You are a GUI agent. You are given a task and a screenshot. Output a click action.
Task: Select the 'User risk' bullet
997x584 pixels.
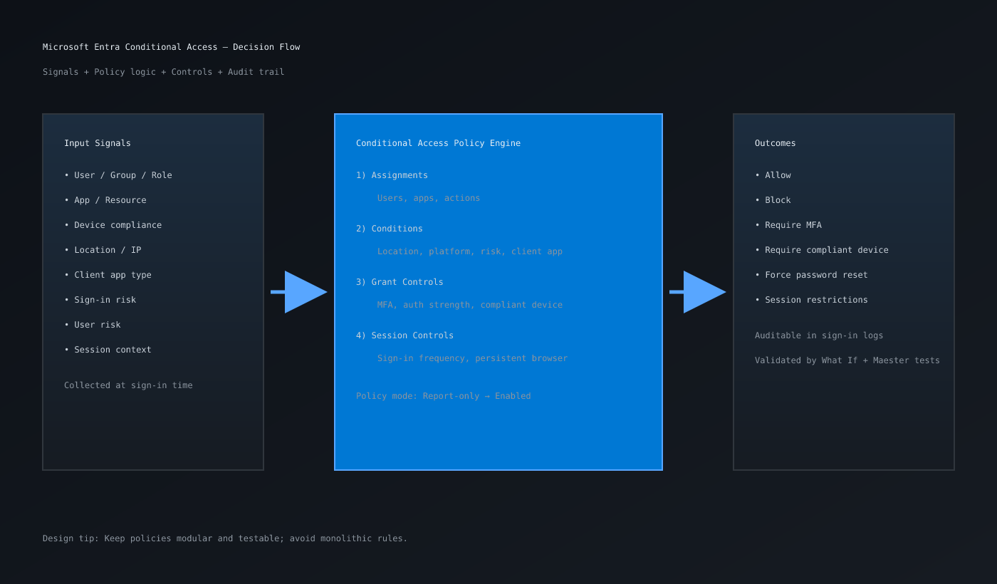93,325
